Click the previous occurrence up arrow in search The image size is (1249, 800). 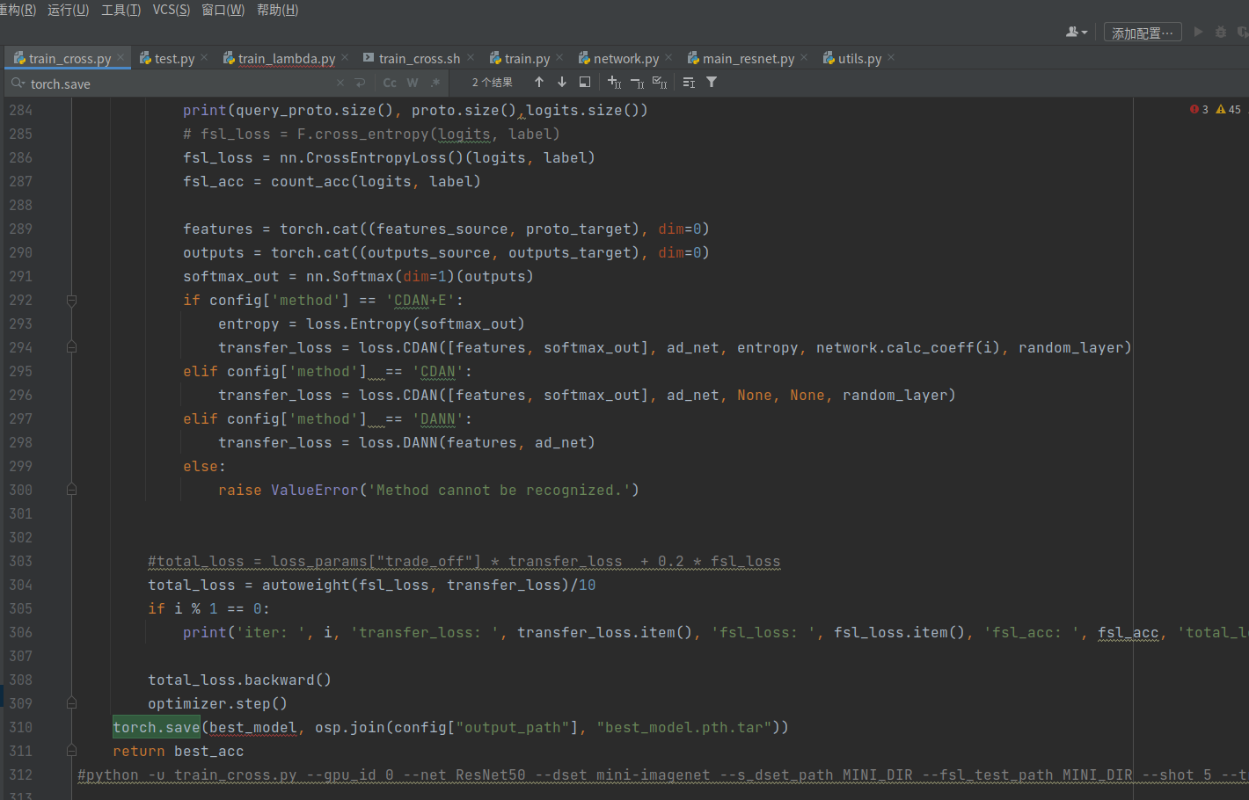[x=539, y=82]
